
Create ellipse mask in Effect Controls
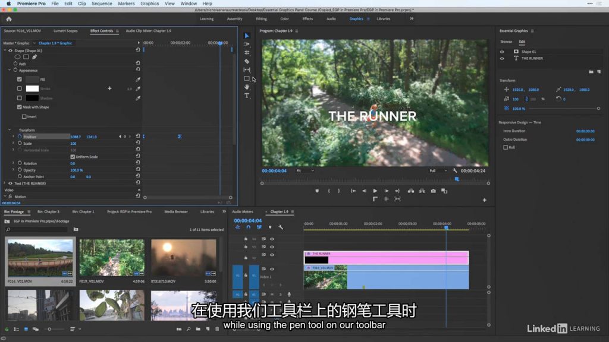point(17,57)
